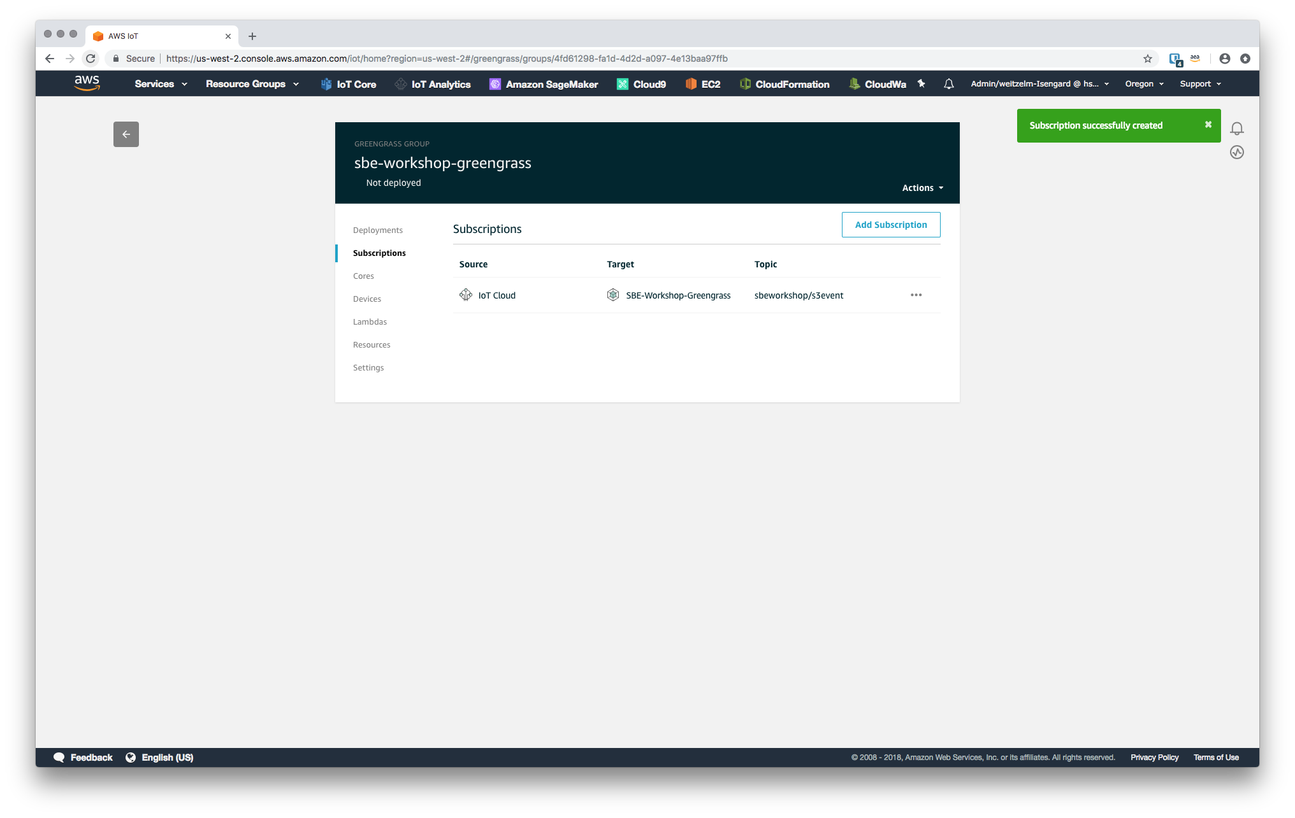The width and height of the screenshot is (1295, 818).
Task: Open EC2 shortcut in navbar
Action: tap(703, 84)
